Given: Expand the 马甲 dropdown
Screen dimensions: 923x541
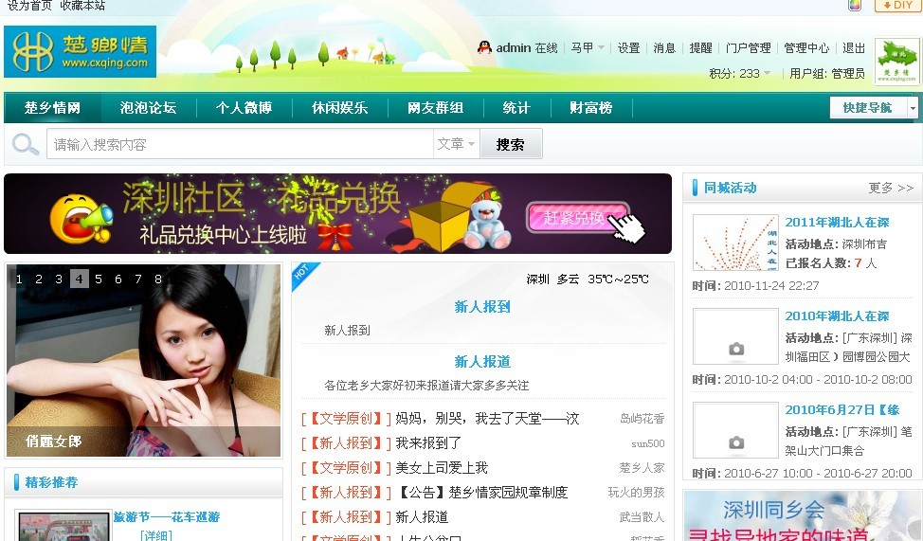Looking at the screenshot, I should 588,47.
